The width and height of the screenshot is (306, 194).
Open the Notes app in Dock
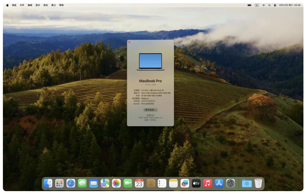(x=173, y=183)
